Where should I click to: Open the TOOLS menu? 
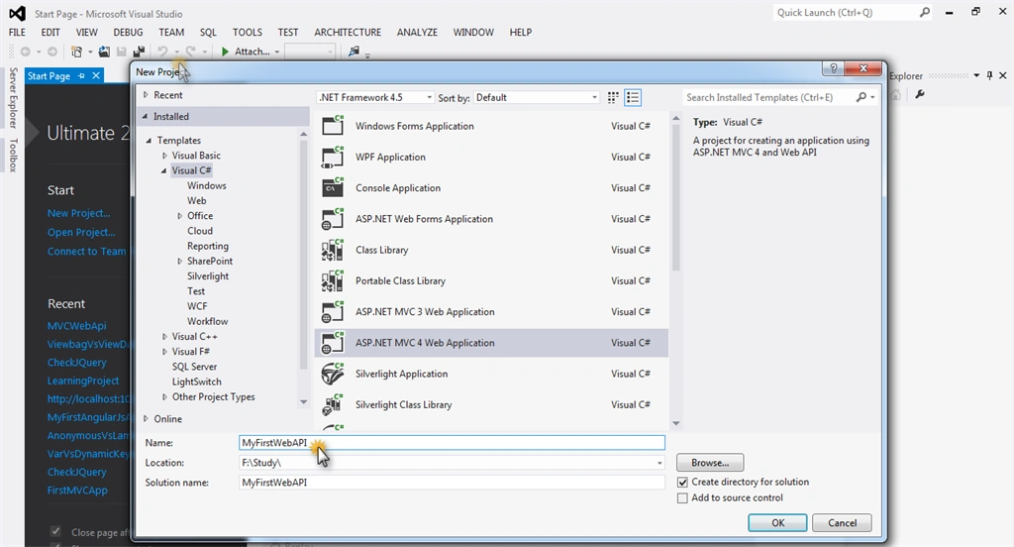coord(247,33)
